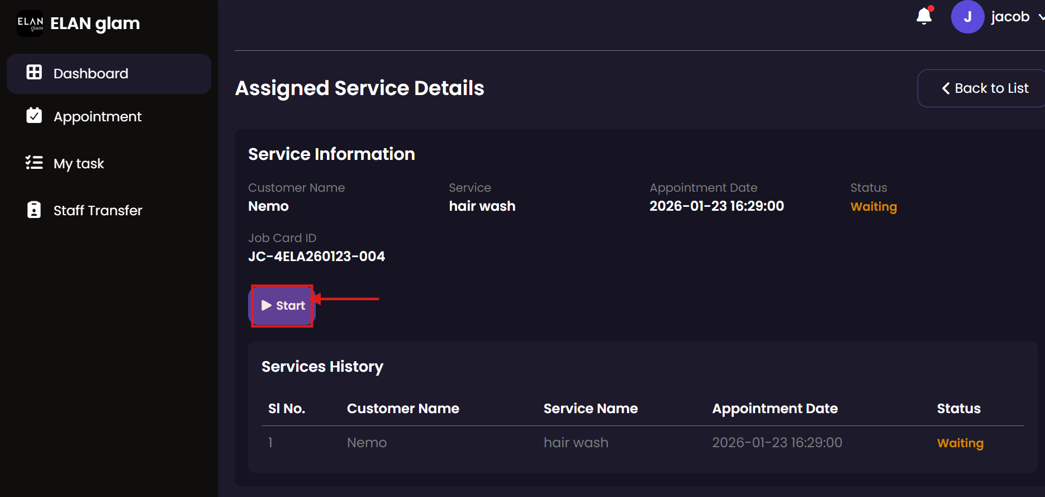Click the Start label text
Screen dimensions: 1045x497
(x=291, y=306)
